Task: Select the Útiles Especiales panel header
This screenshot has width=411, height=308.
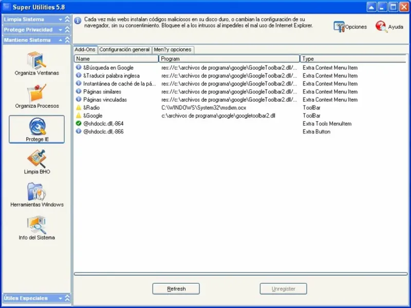Action: click(x=36, y=298)
